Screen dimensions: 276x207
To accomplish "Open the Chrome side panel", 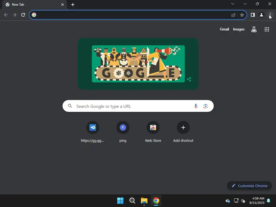I will coord(253,15).
